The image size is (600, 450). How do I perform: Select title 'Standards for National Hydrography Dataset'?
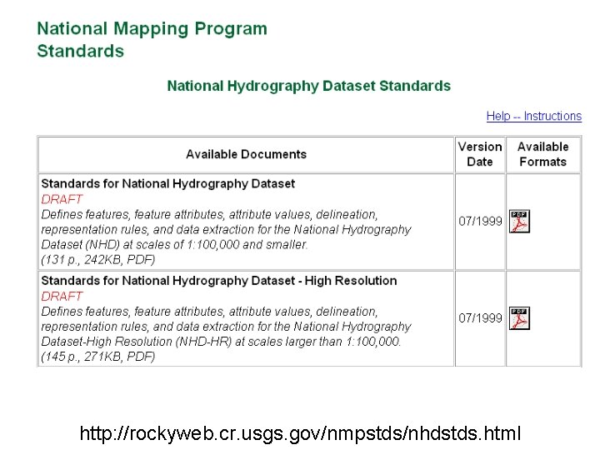tap(168, 183)
